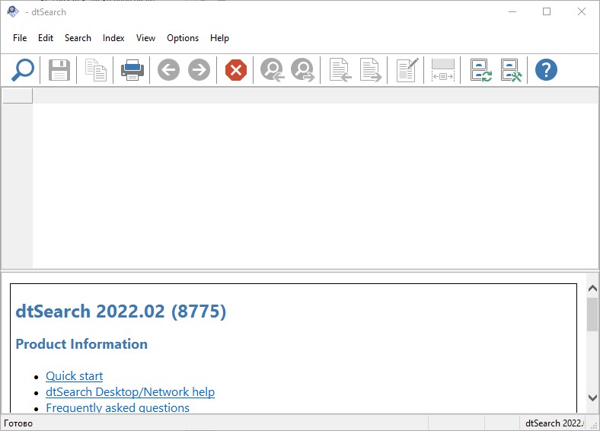Click the fit width layout icon

(442, 70)
